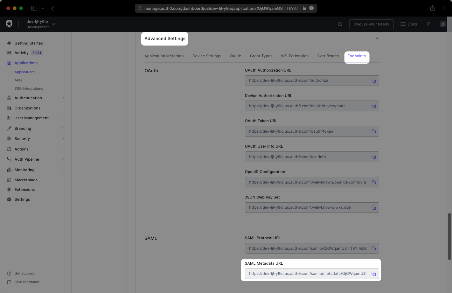Click the Auth0 logo

(x=9, y=24)
